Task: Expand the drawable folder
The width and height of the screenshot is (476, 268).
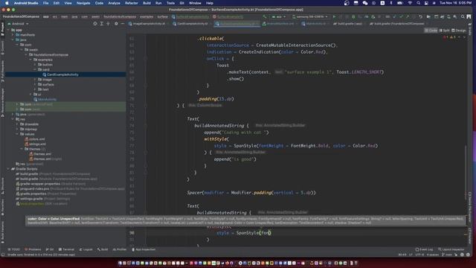Action: coord(17,124)
